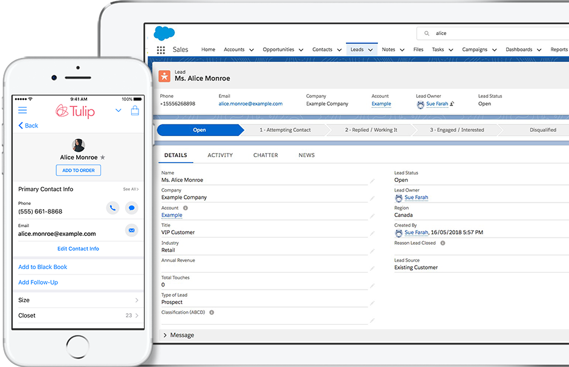
Task: Edit the Industry field pencil icon
Action: tap(372, 251)
